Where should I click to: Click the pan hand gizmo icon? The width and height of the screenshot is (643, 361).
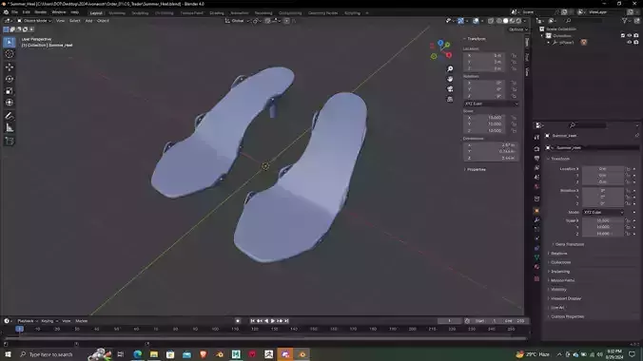point(450,79)
